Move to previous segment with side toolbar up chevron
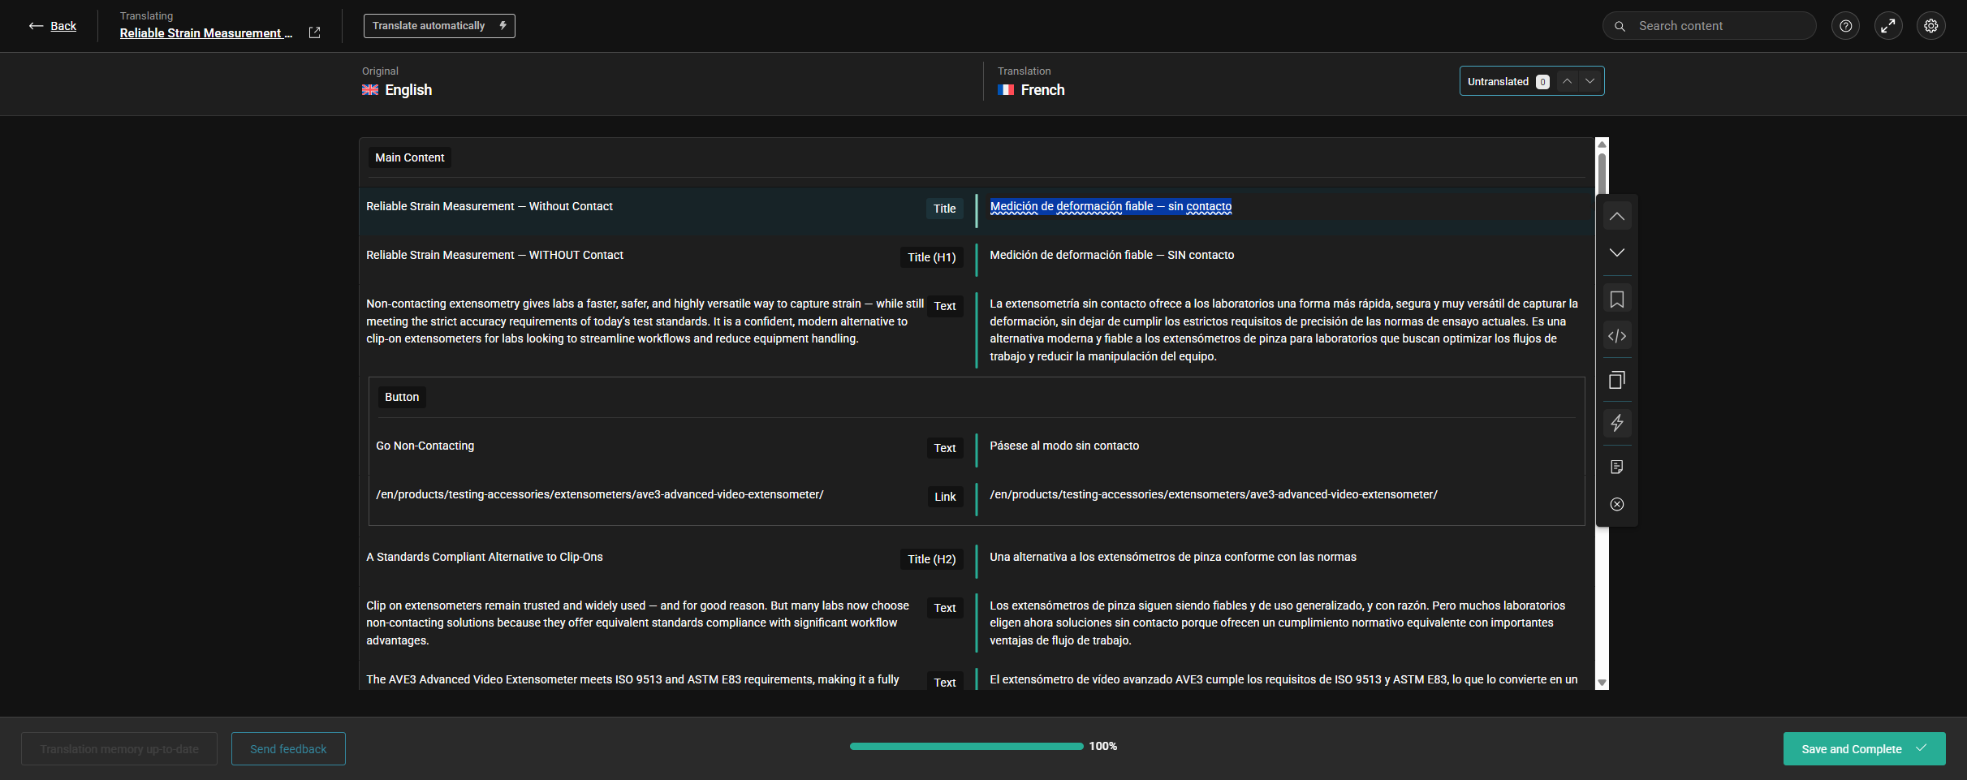Viewport: 1967px width, 780px height. (1616, 217)
